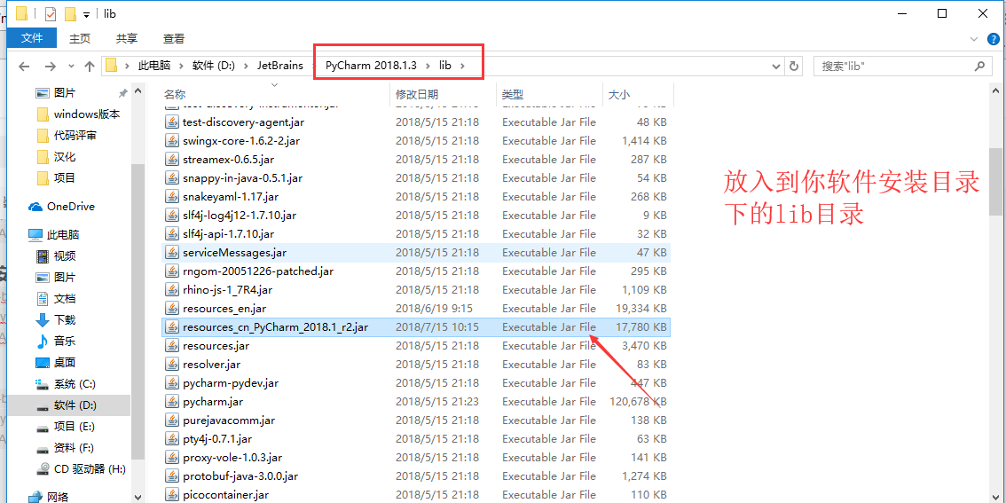Viewport: 1006px width, 503px height.
Task: Select 项目 (E:) drive
Action: coord(75,426)
